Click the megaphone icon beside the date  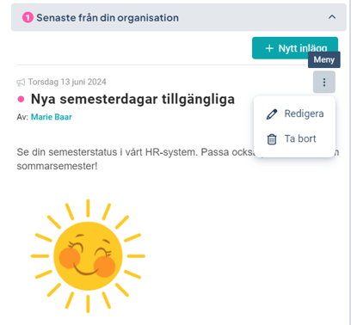[21, 83]
